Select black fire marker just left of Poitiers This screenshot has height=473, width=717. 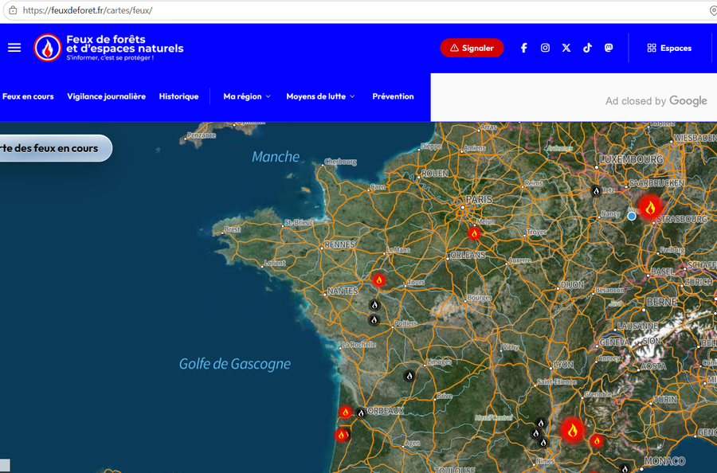[374, 320]
